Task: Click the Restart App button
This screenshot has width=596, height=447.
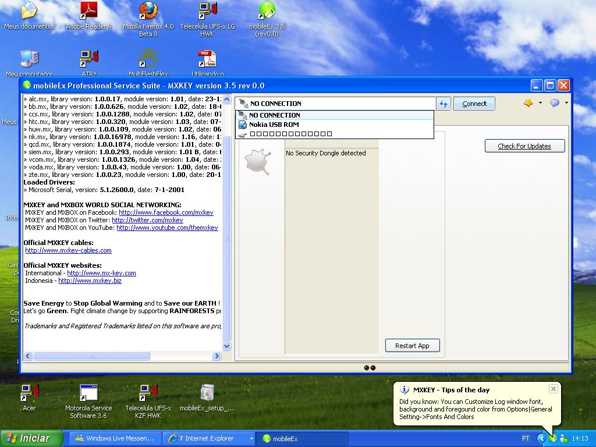Action: point(413,346)
